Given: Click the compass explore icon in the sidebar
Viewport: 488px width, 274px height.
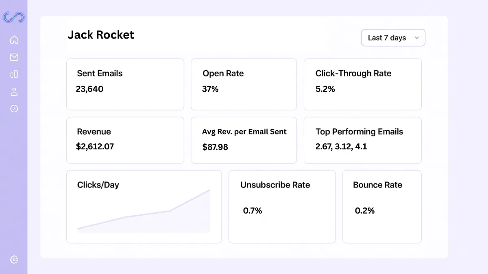Looking at the screenshot, I should pyautogui.click(x=14, y=109).
